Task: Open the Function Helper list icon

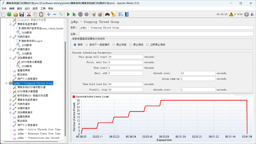Action: click(121, 14)
